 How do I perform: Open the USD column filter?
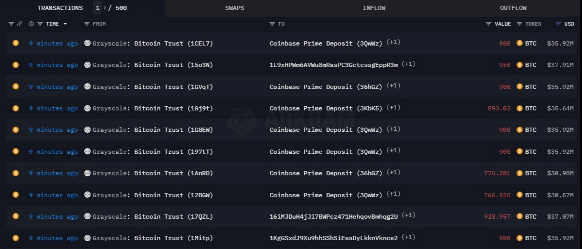click(x=558, y=24)
